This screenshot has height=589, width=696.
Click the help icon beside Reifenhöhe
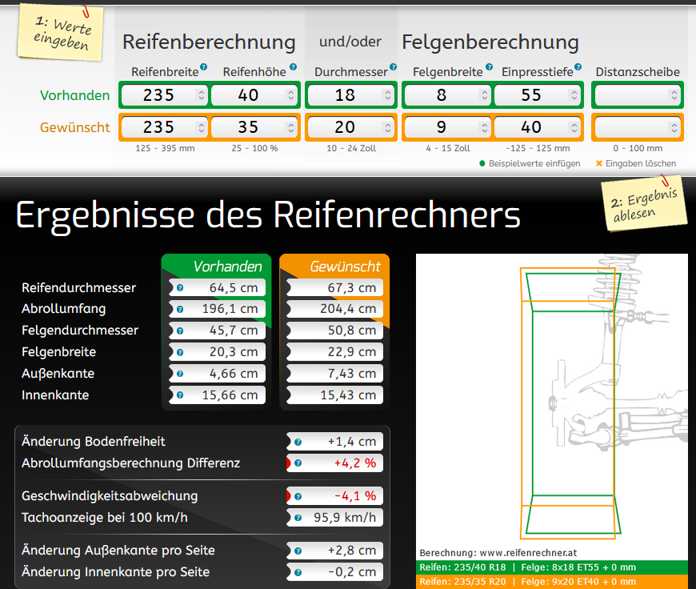(x=293, y=68)
